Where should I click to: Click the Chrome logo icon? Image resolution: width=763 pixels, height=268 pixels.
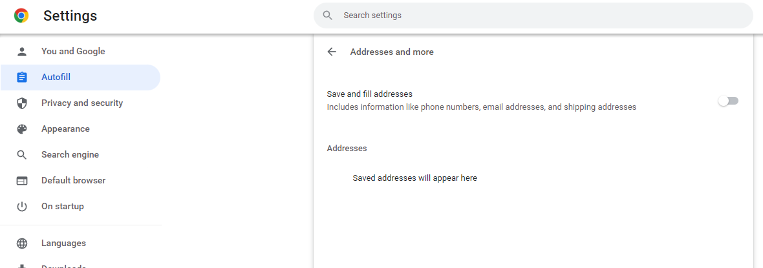coord(21,15)
